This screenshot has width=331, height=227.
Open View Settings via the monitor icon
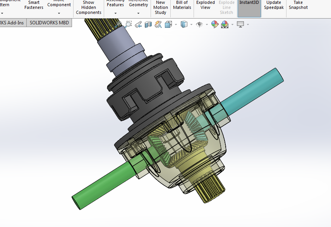pos(242,24)
